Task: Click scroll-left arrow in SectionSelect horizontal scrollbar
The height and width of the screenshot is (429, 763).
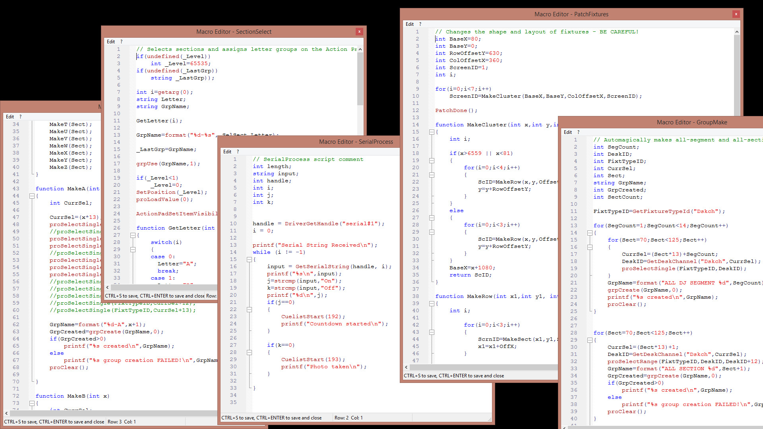Action: (x=107, y=287)
